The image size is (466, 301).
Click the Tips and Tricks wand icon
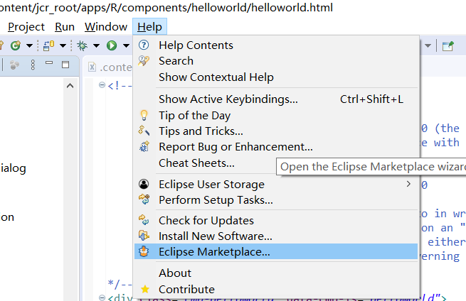coord(144,131)
